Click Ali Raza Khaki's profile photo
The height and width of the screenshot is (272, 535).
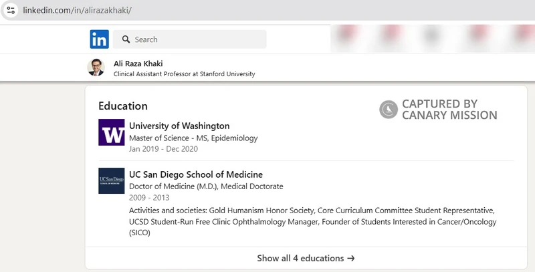point(96,67)
